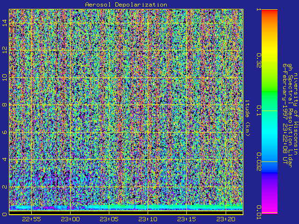Click the altitude axis label 12
299x224 pixels.
click(x=5, y=50)
